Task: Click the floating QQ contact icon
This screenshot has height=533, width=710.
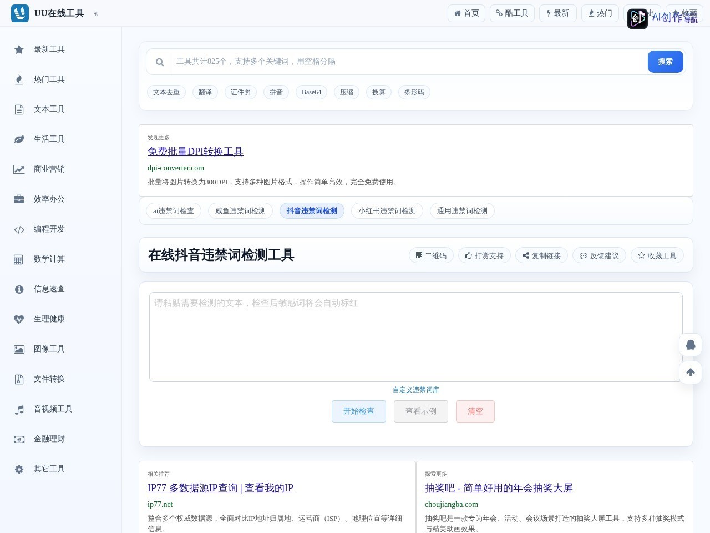Action: (x=691, y=345)
